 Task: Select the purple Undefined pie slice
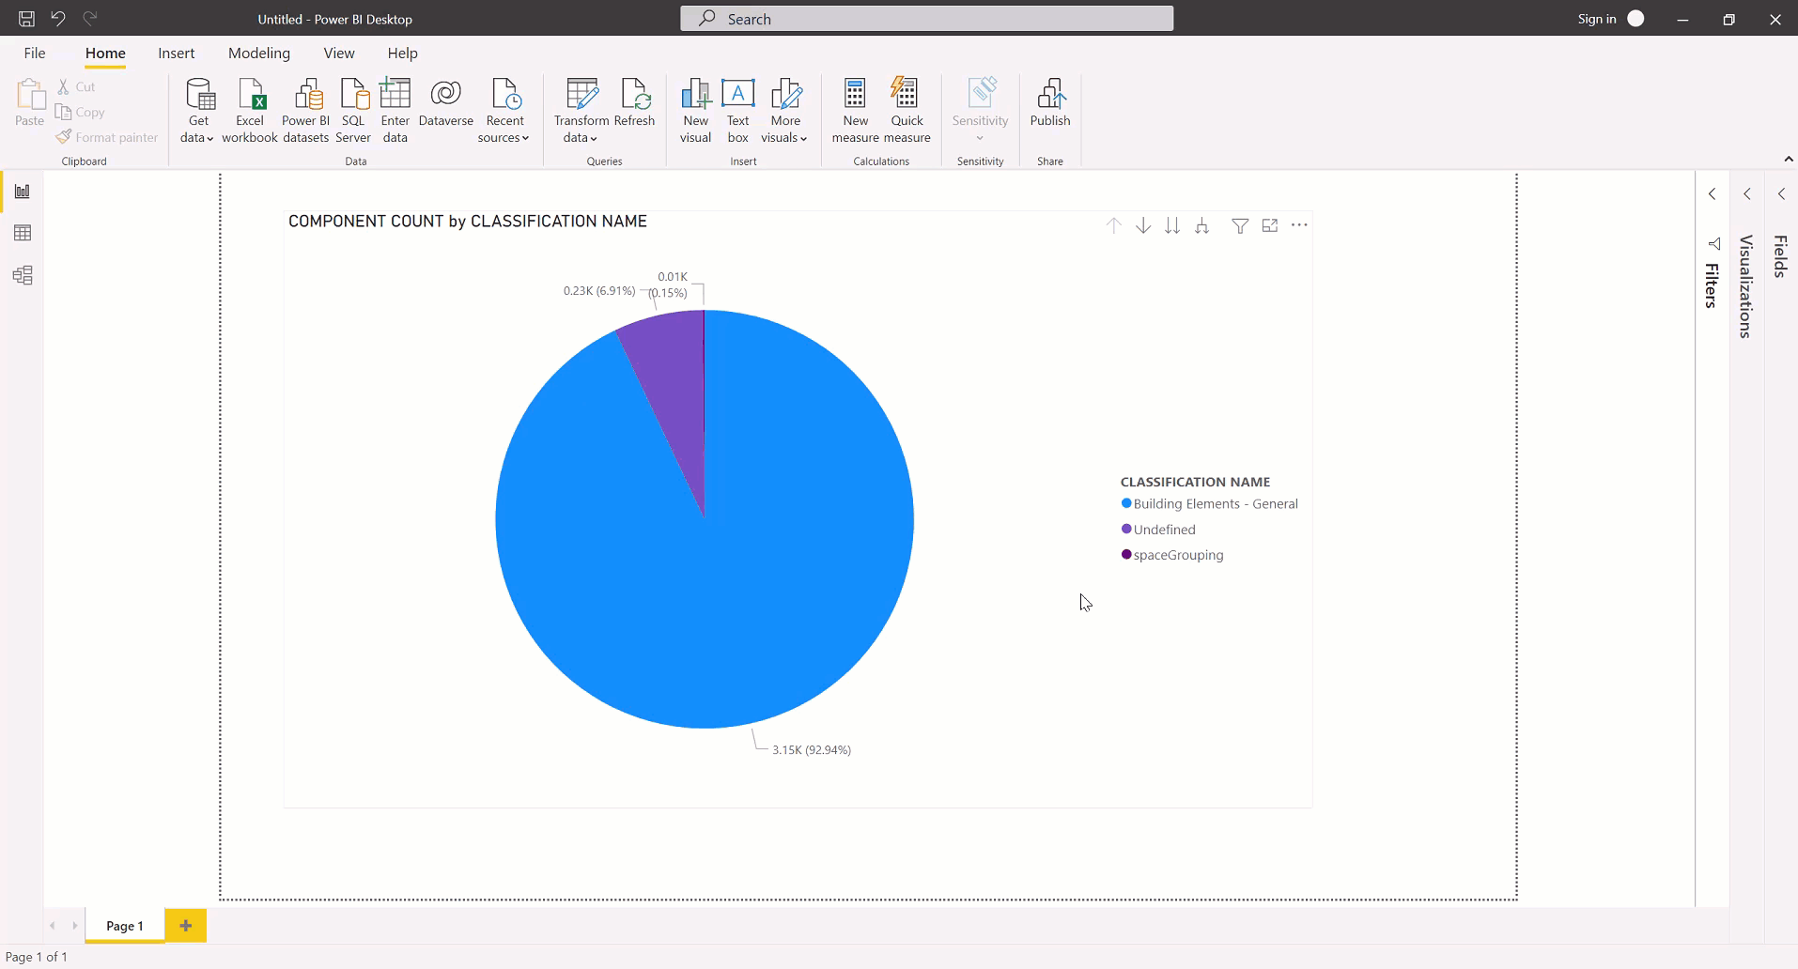tap(673, 385)
